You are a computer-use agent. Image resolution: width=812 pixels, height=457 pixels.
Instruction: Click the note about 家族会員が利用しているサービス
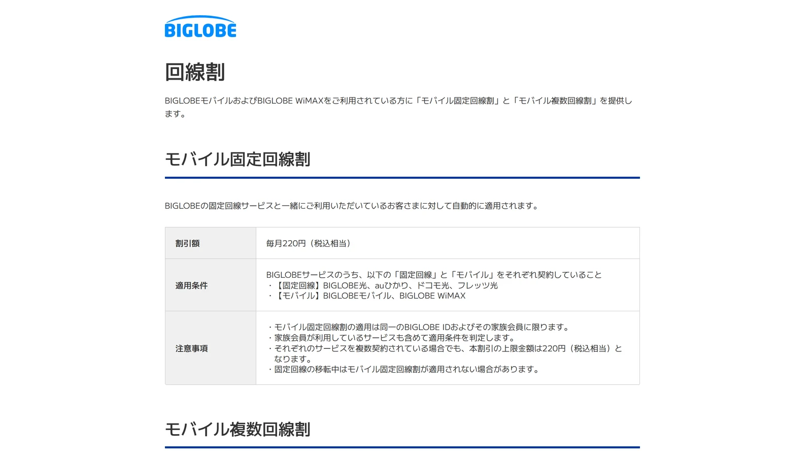(392, 338)
